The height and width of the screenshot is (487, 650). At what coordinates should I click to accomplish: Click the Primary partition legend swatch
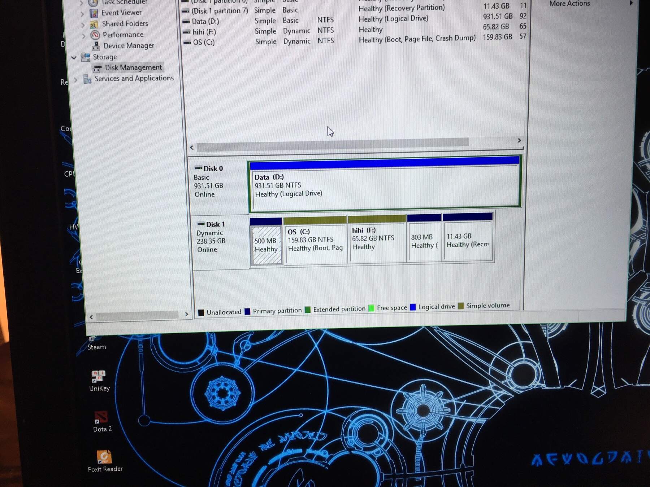[247, 311]
